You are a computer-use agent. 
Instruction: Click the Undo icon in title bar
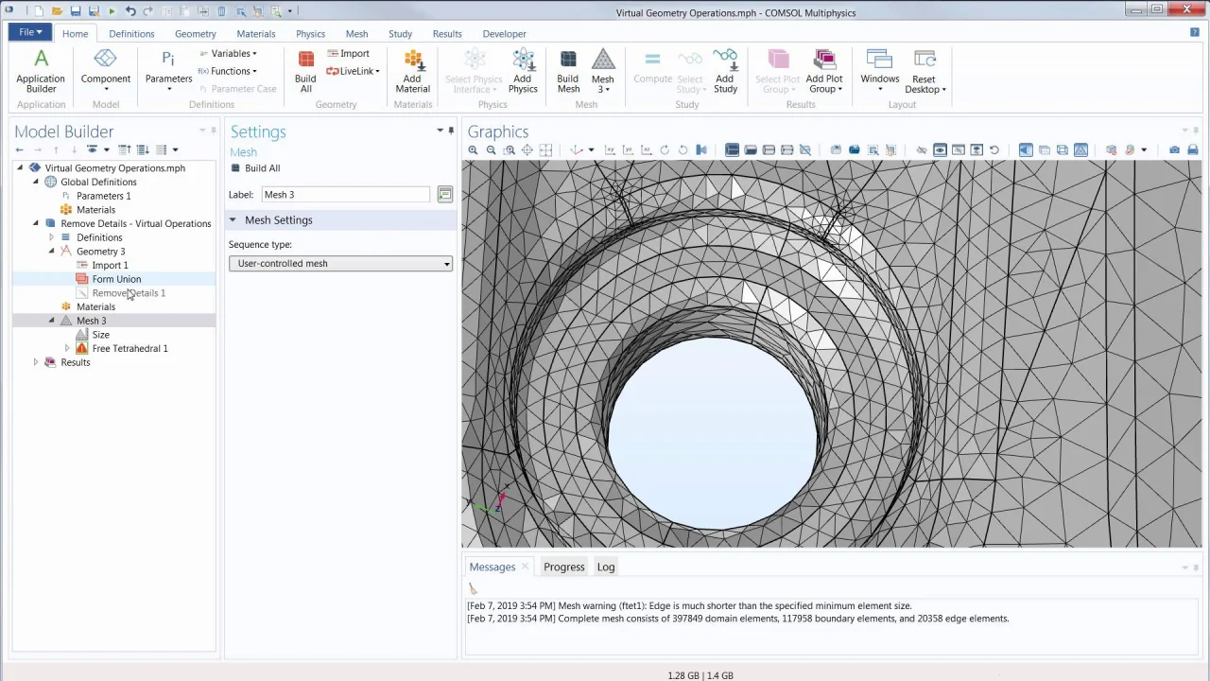[x=130, y=11]
